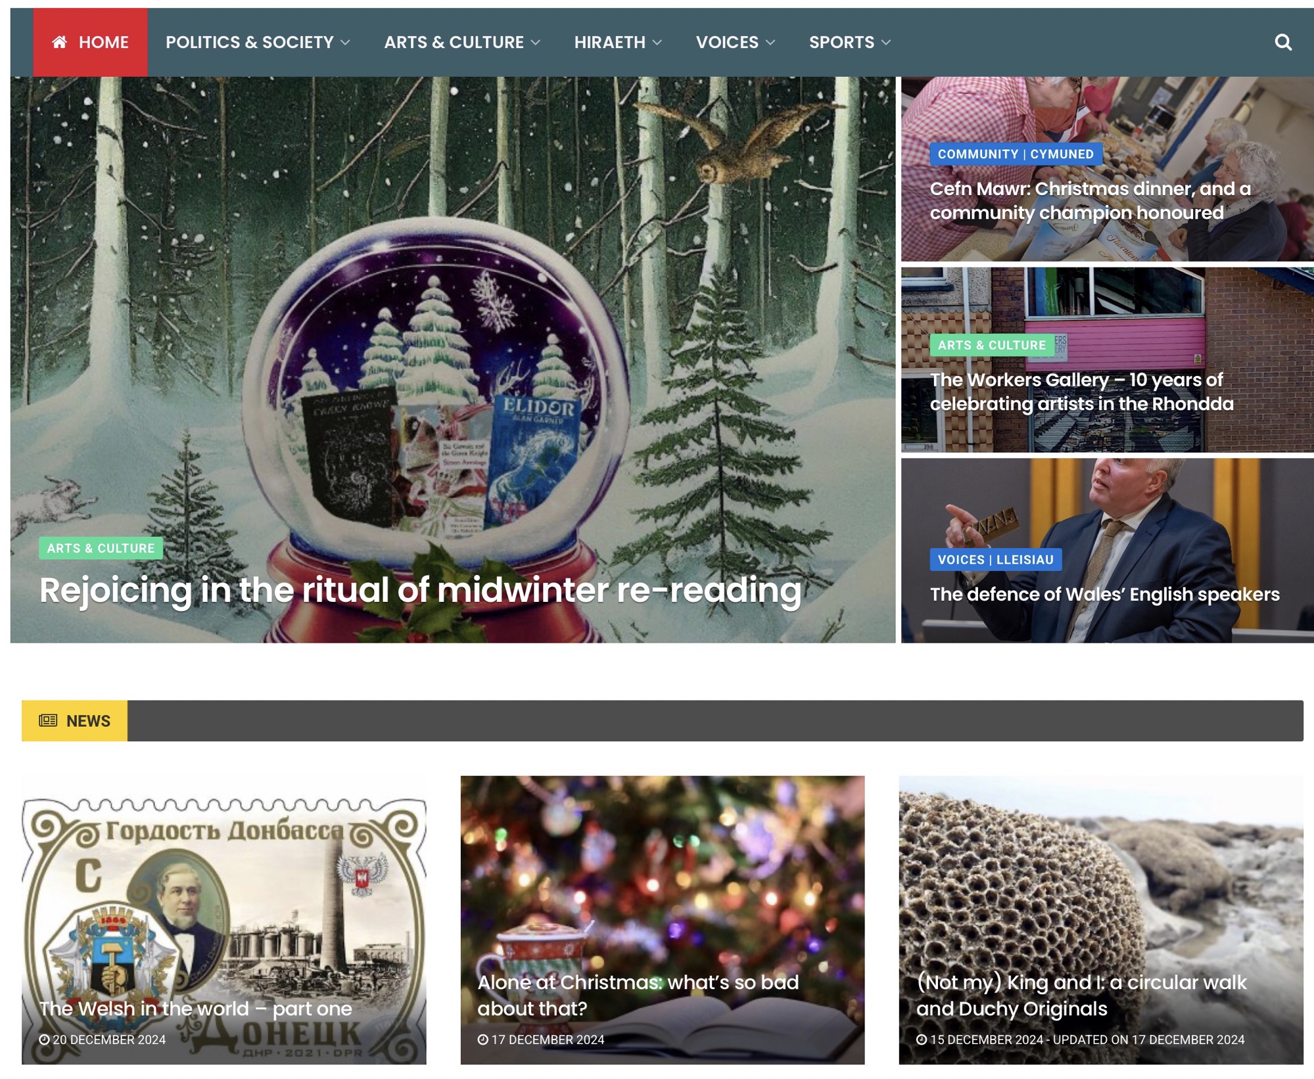Expand the Arts & Culture menu chevron
1314x1079 pixels.
535,43
